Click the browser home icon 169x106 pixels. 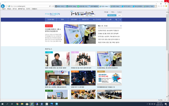point(159,6)
